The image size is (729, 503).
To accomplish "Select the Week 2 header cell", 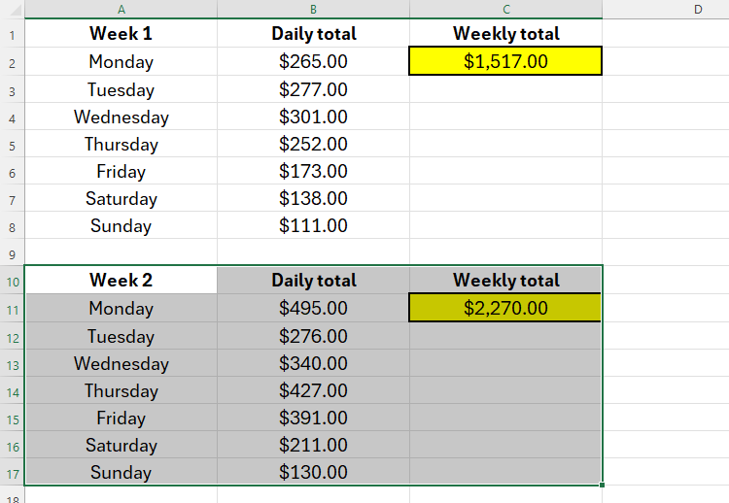I will 121,280.
